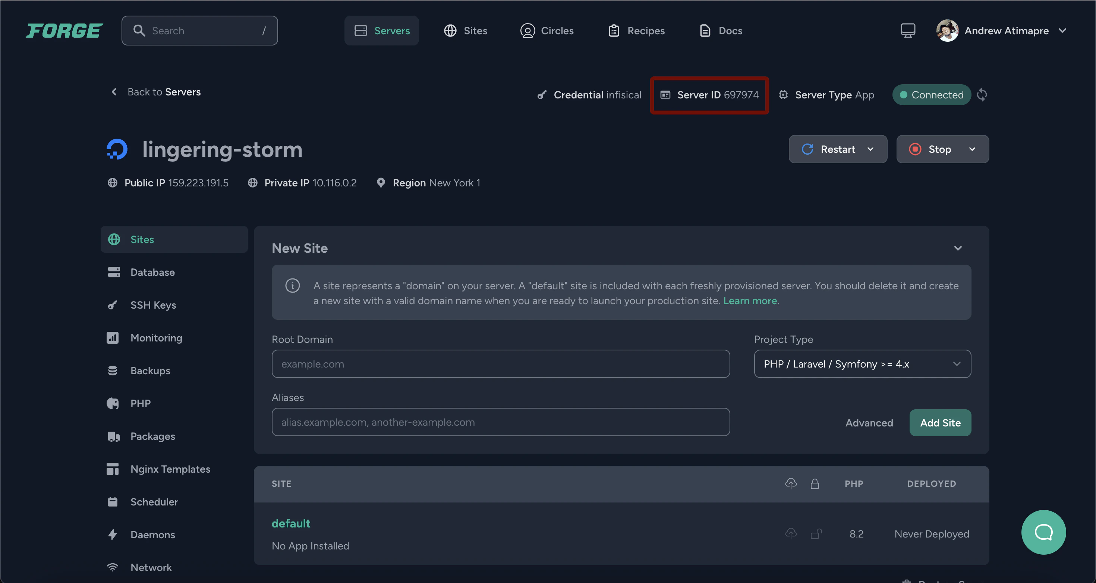Click the Never Deployed text
Image resolution: width=1096 pixels, height=583 pixels.
point(932,534)
